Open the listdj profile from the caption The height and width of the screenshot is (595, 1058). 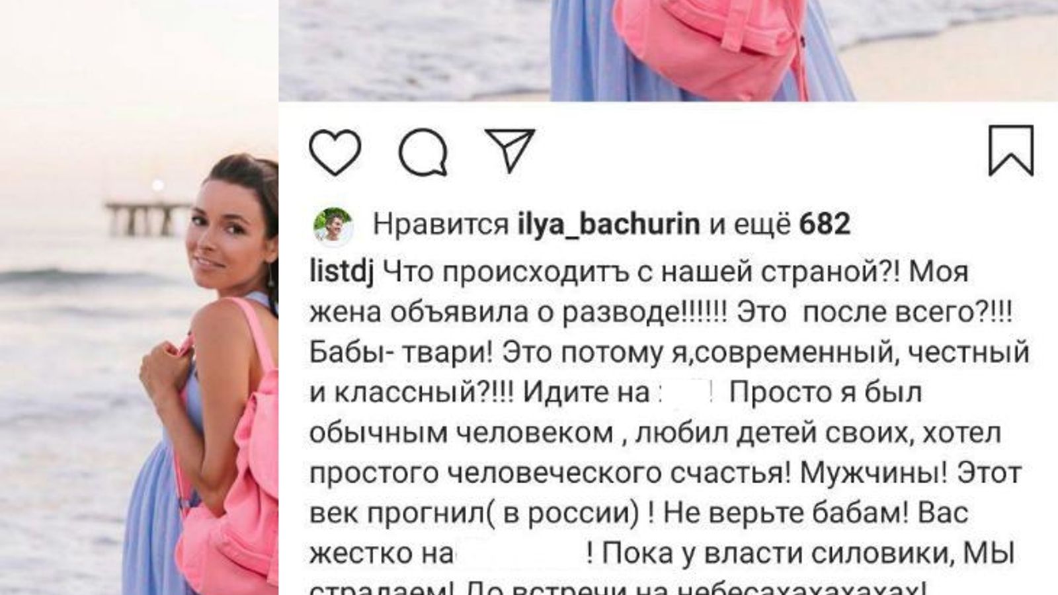(x=342, y=272)
